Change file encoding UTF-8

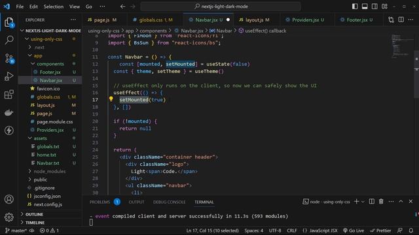coord(275,230)
